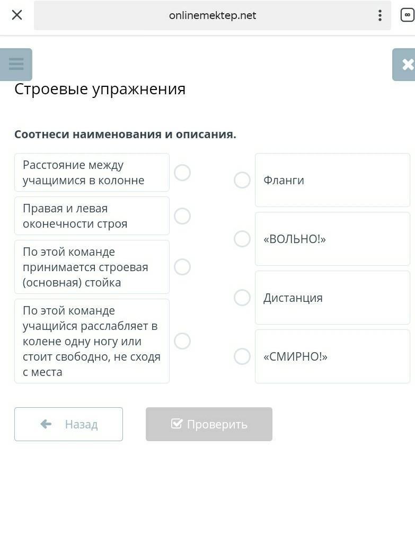The image size is (415, 555).
Task: Click the "Расстояние между учащимися в колонне" card
Action: click(92, 173)
